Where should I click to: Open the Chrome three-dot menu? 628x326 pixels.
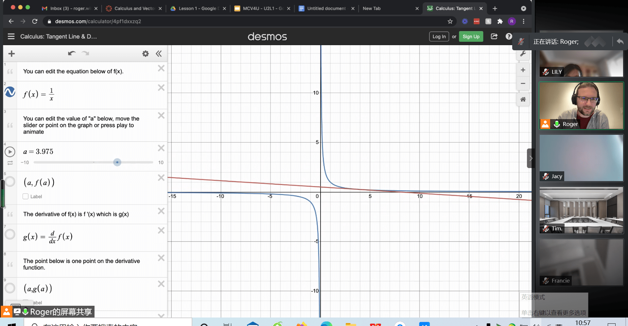pyautogui.click(x=524, y=21)
